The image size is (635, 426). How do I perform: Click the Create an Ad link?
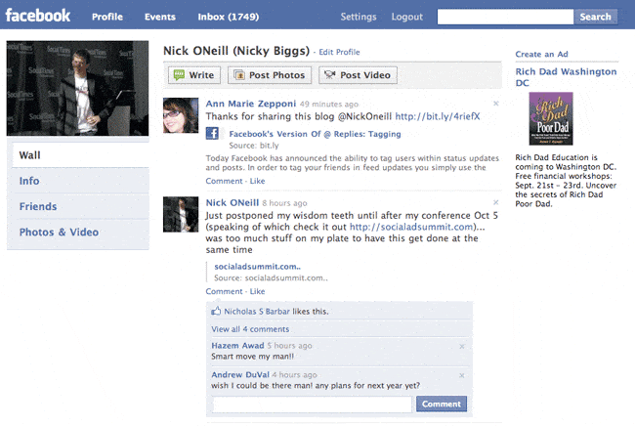(541, 55)
